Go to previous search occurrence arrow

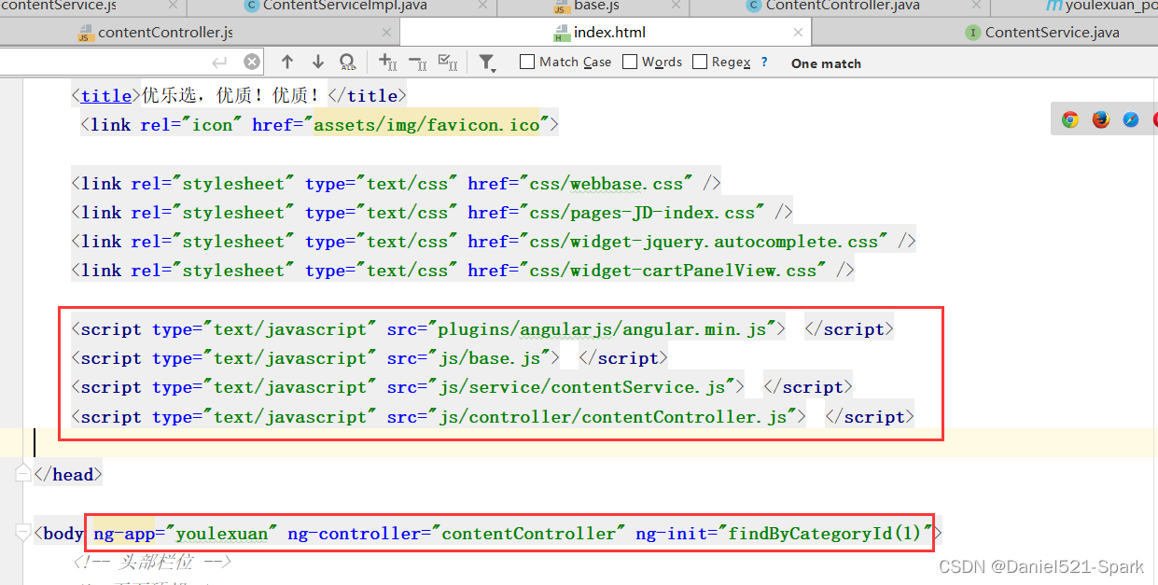pos(287,62)
